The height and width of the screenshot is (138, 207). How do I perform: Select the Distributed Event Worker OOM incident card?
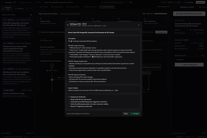coord(17,53)
